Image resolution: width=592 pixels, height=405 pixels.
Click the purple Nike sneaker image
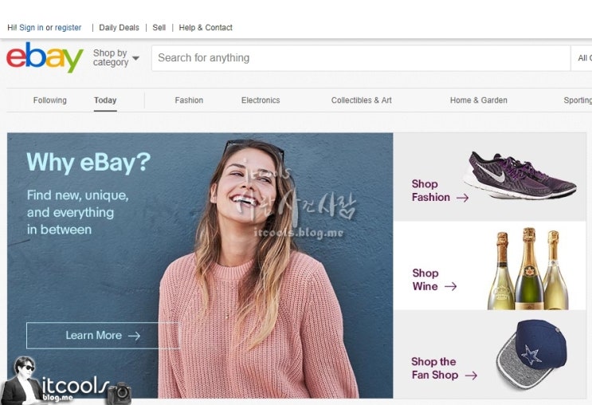click(519, 175)
